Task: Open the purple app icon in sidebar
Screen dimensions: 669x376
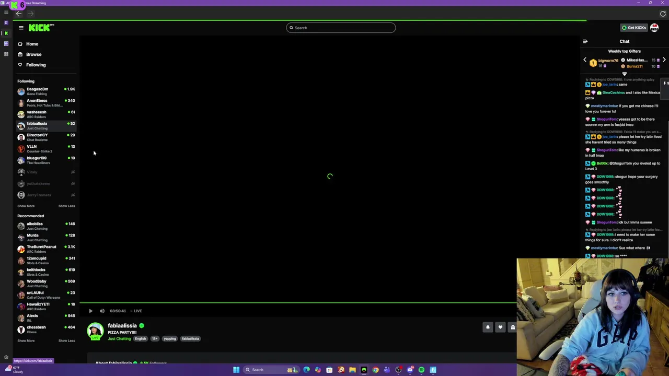Action: (6, 43)
